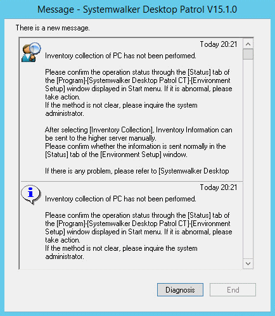Click first message's "Please confirm the operation status" paragraph
This screenshot has height=316, width=275.
point(139,84)
